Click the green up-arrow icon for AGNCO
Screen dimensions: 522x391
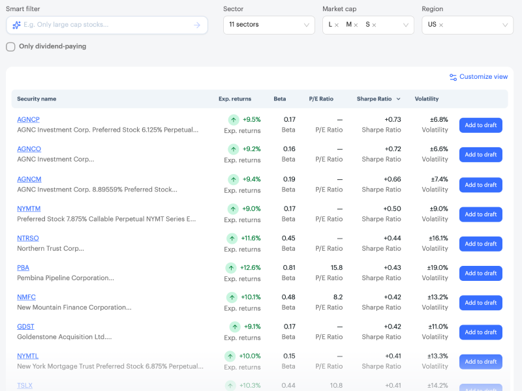[234, 149]
